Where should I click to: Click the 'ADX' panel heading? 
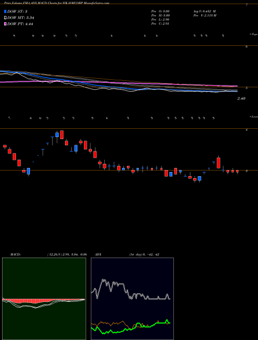click(x=98, y=254)
